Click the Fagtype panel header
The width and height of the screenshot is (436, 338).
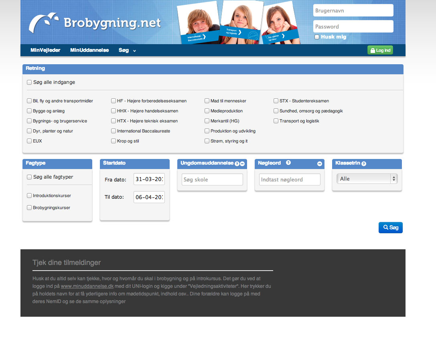coord(57,163)
